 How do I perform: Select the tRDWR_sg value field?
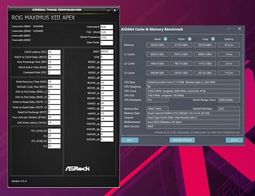tap(107, 83)
